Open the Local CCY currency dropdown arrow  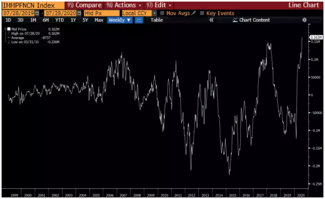tap(154, 13)
